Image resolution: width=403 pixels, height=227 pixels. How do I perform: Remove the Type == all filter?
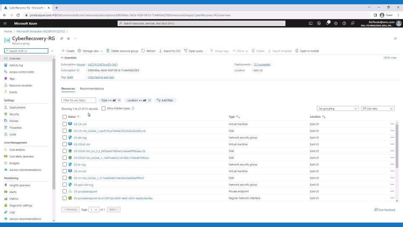pyautogui.click(x=119, y=100)
